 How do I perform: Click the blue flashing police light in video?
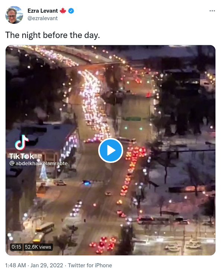click(87, 183)
